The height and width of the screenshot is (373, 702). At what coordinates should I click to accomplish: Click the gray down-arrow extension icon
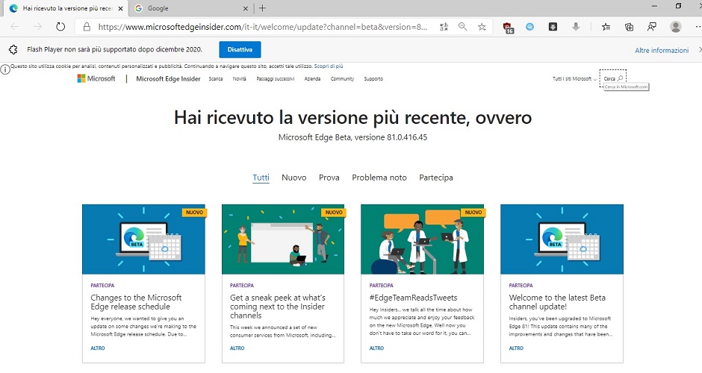pyautogui.click(x=576, y=27)
